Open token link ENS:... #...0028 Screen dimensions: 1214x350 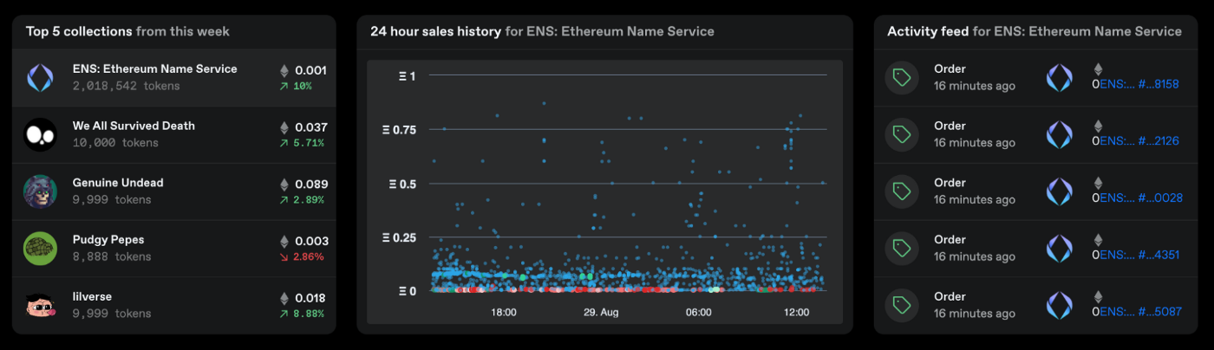pyautogui.click(x=1140, y=198)
